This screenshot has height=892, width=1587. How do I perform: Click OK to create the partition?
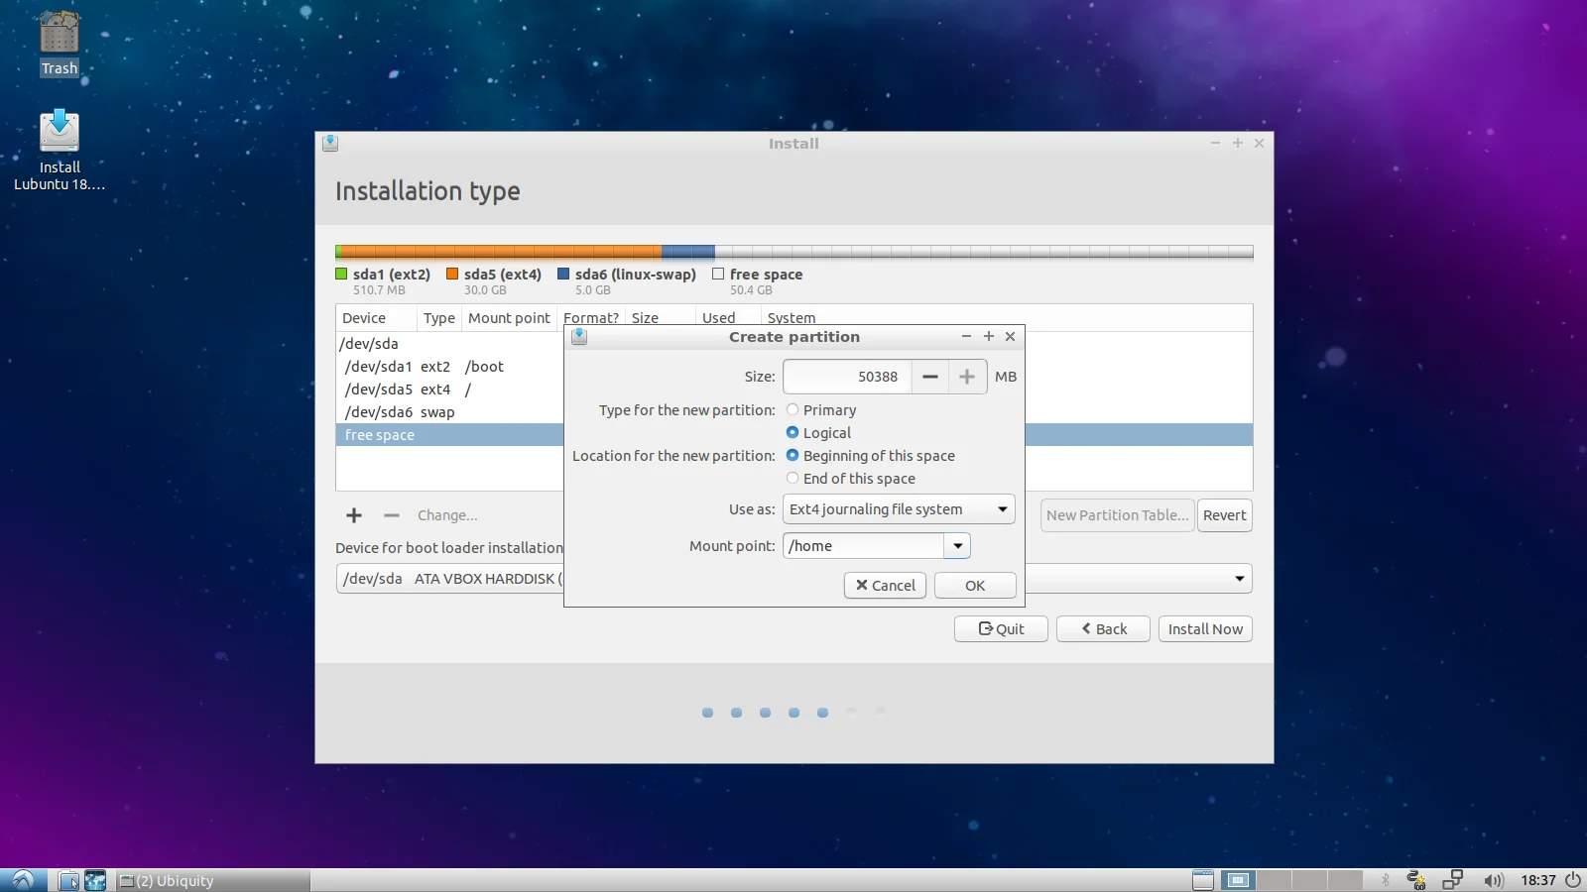tap(975, 586)
